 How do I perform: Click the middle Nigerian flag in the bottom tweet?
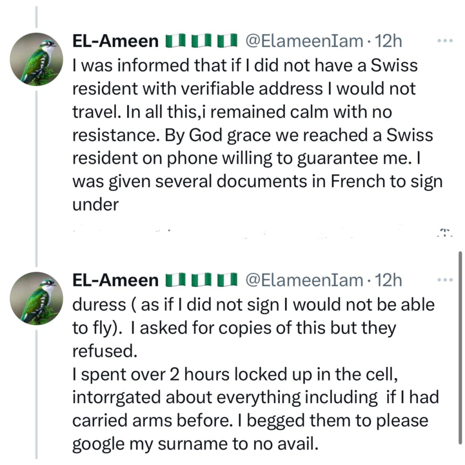point(200,281)
